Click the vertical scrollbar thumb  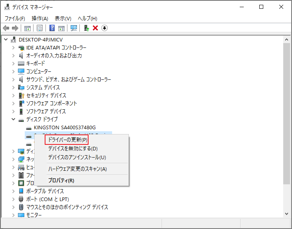[x=286, y=114]
